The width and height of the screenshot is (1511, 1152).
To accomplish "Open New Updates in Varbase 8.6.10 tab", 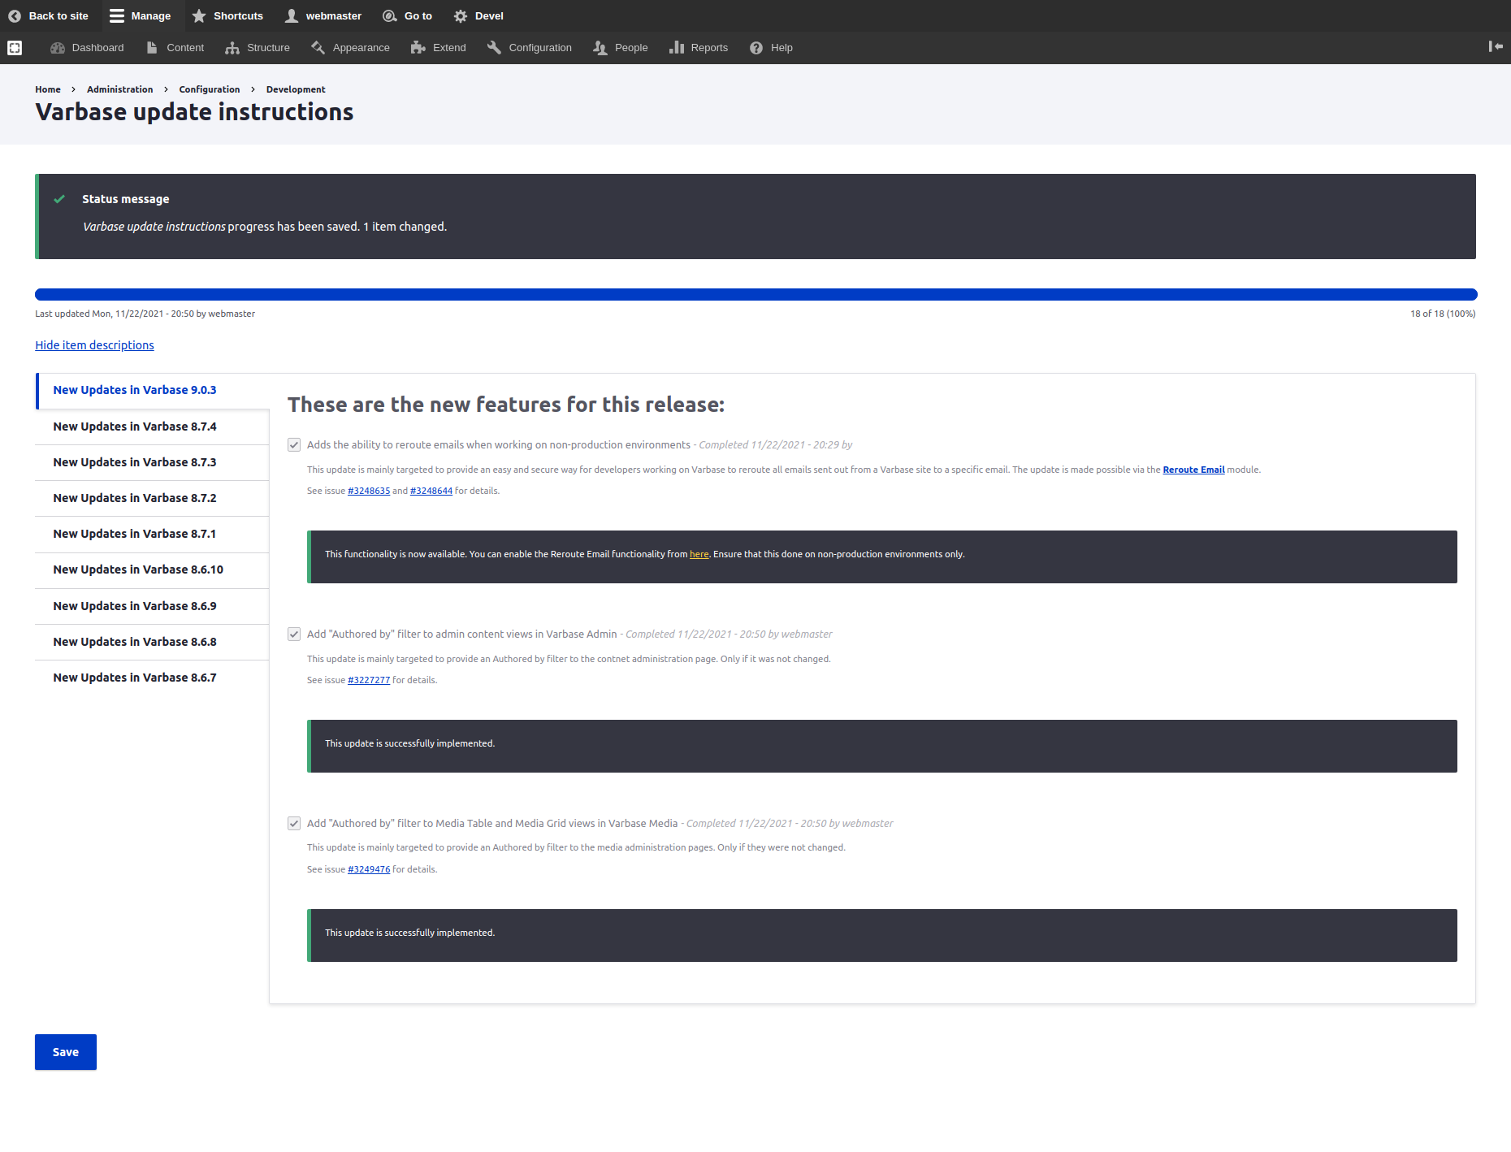I will (x=153, y=570).
